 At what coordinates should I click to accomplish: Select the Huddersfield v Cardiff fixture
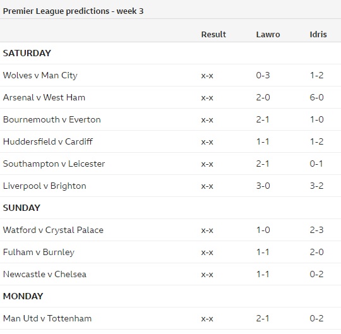tap(48, 141)
